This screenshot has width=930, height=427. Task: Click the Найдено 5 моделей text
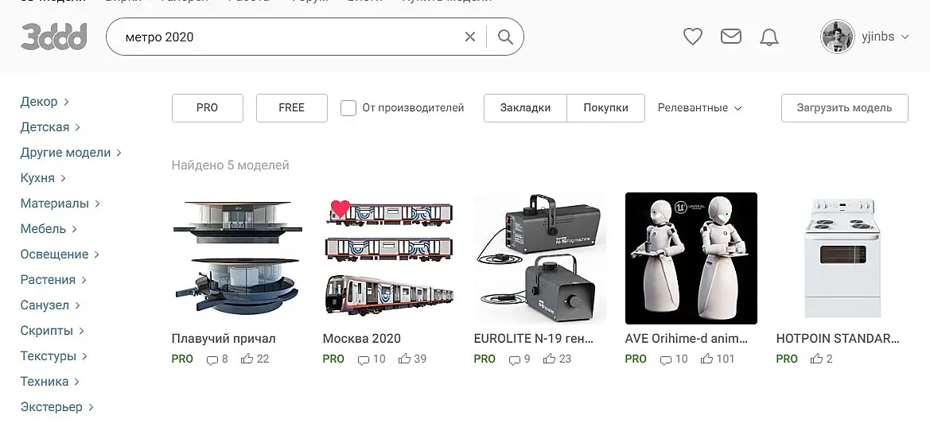(230, 165)
